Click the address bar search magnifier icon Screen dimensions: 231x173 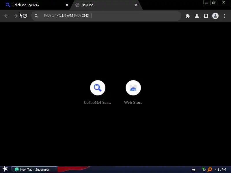(36, 16)
